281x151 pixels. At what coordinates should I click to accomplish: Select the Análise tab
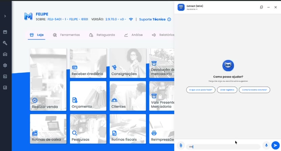coord(133,35)
